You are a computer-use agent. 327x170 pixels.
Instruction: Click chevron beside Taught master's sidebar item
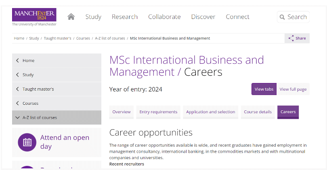tap(17, 89)
